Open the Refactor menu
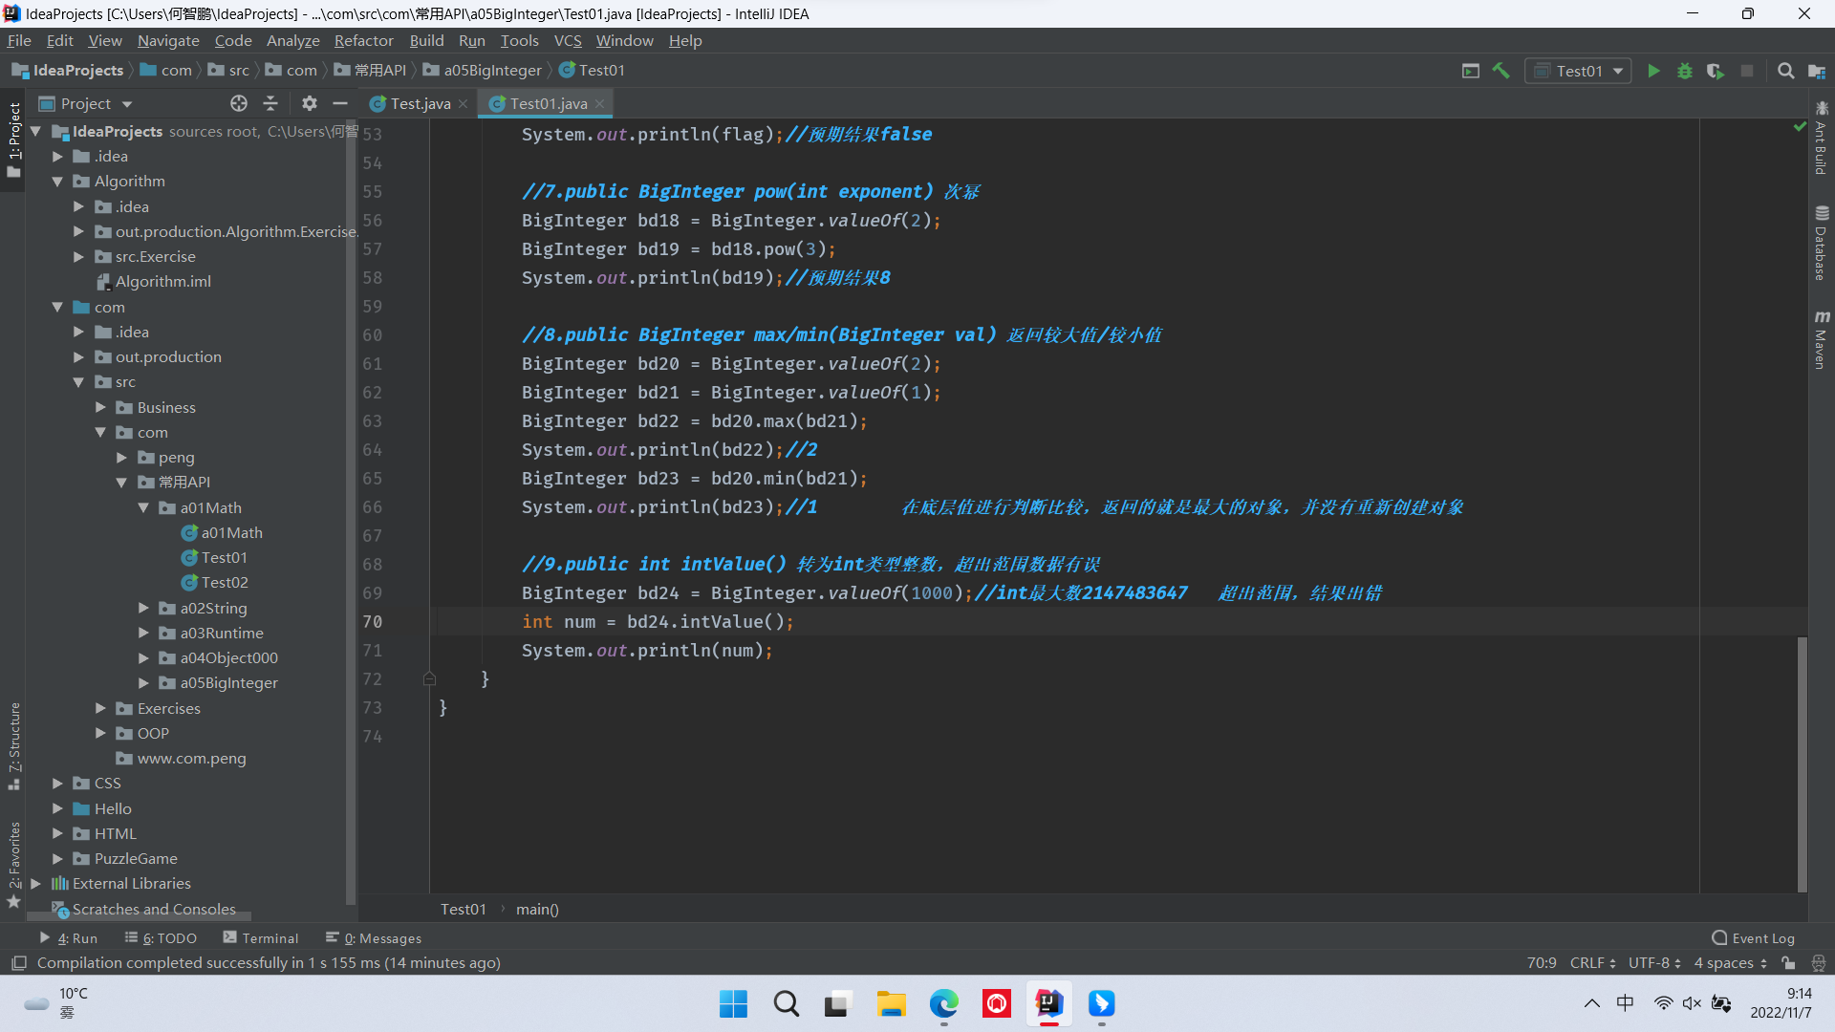 tap(363, 41)
